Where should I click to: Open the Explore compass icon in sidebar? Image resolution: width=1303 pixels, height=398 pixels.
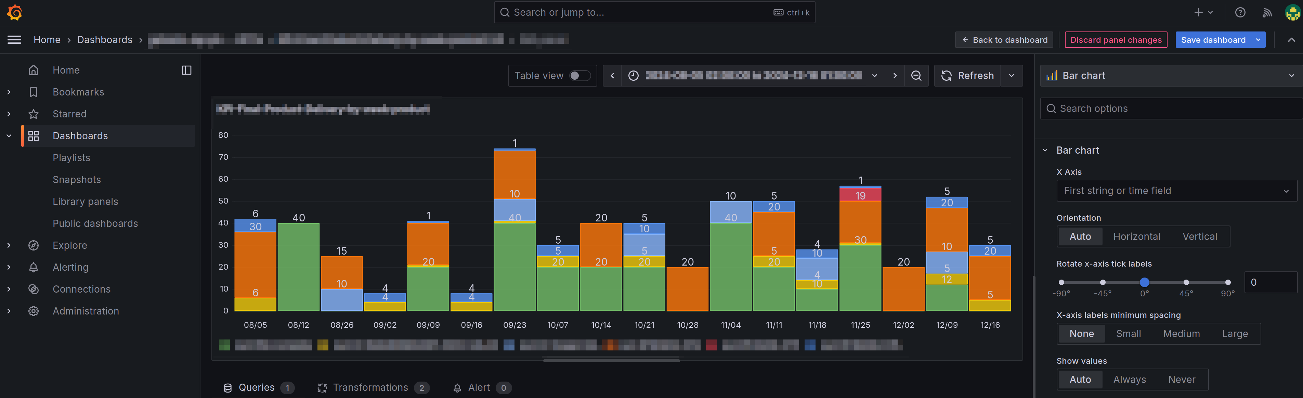(x=34, y=245)
